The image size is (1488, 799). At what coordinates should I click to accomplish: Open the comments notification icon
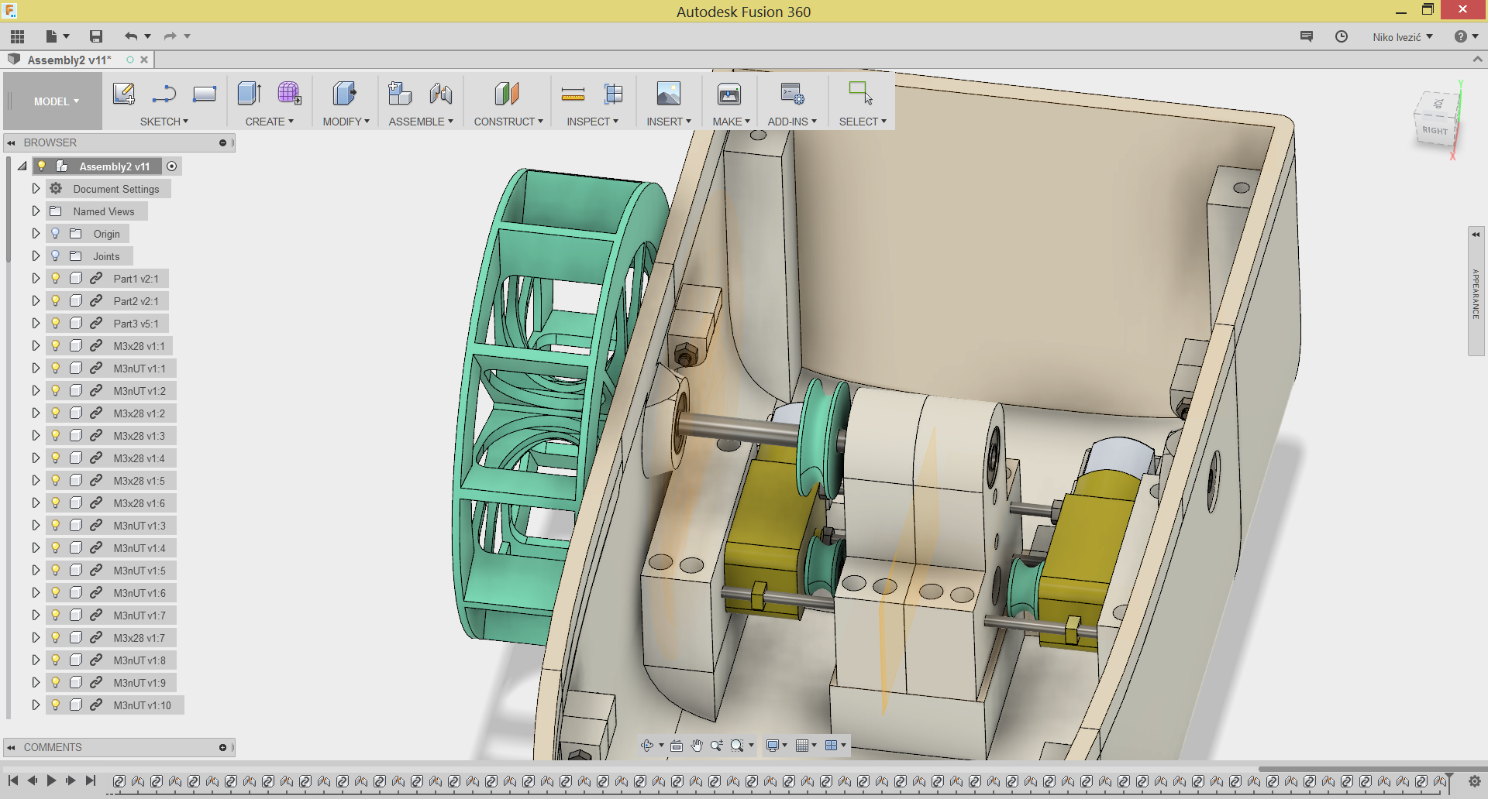pos(1307,36)
